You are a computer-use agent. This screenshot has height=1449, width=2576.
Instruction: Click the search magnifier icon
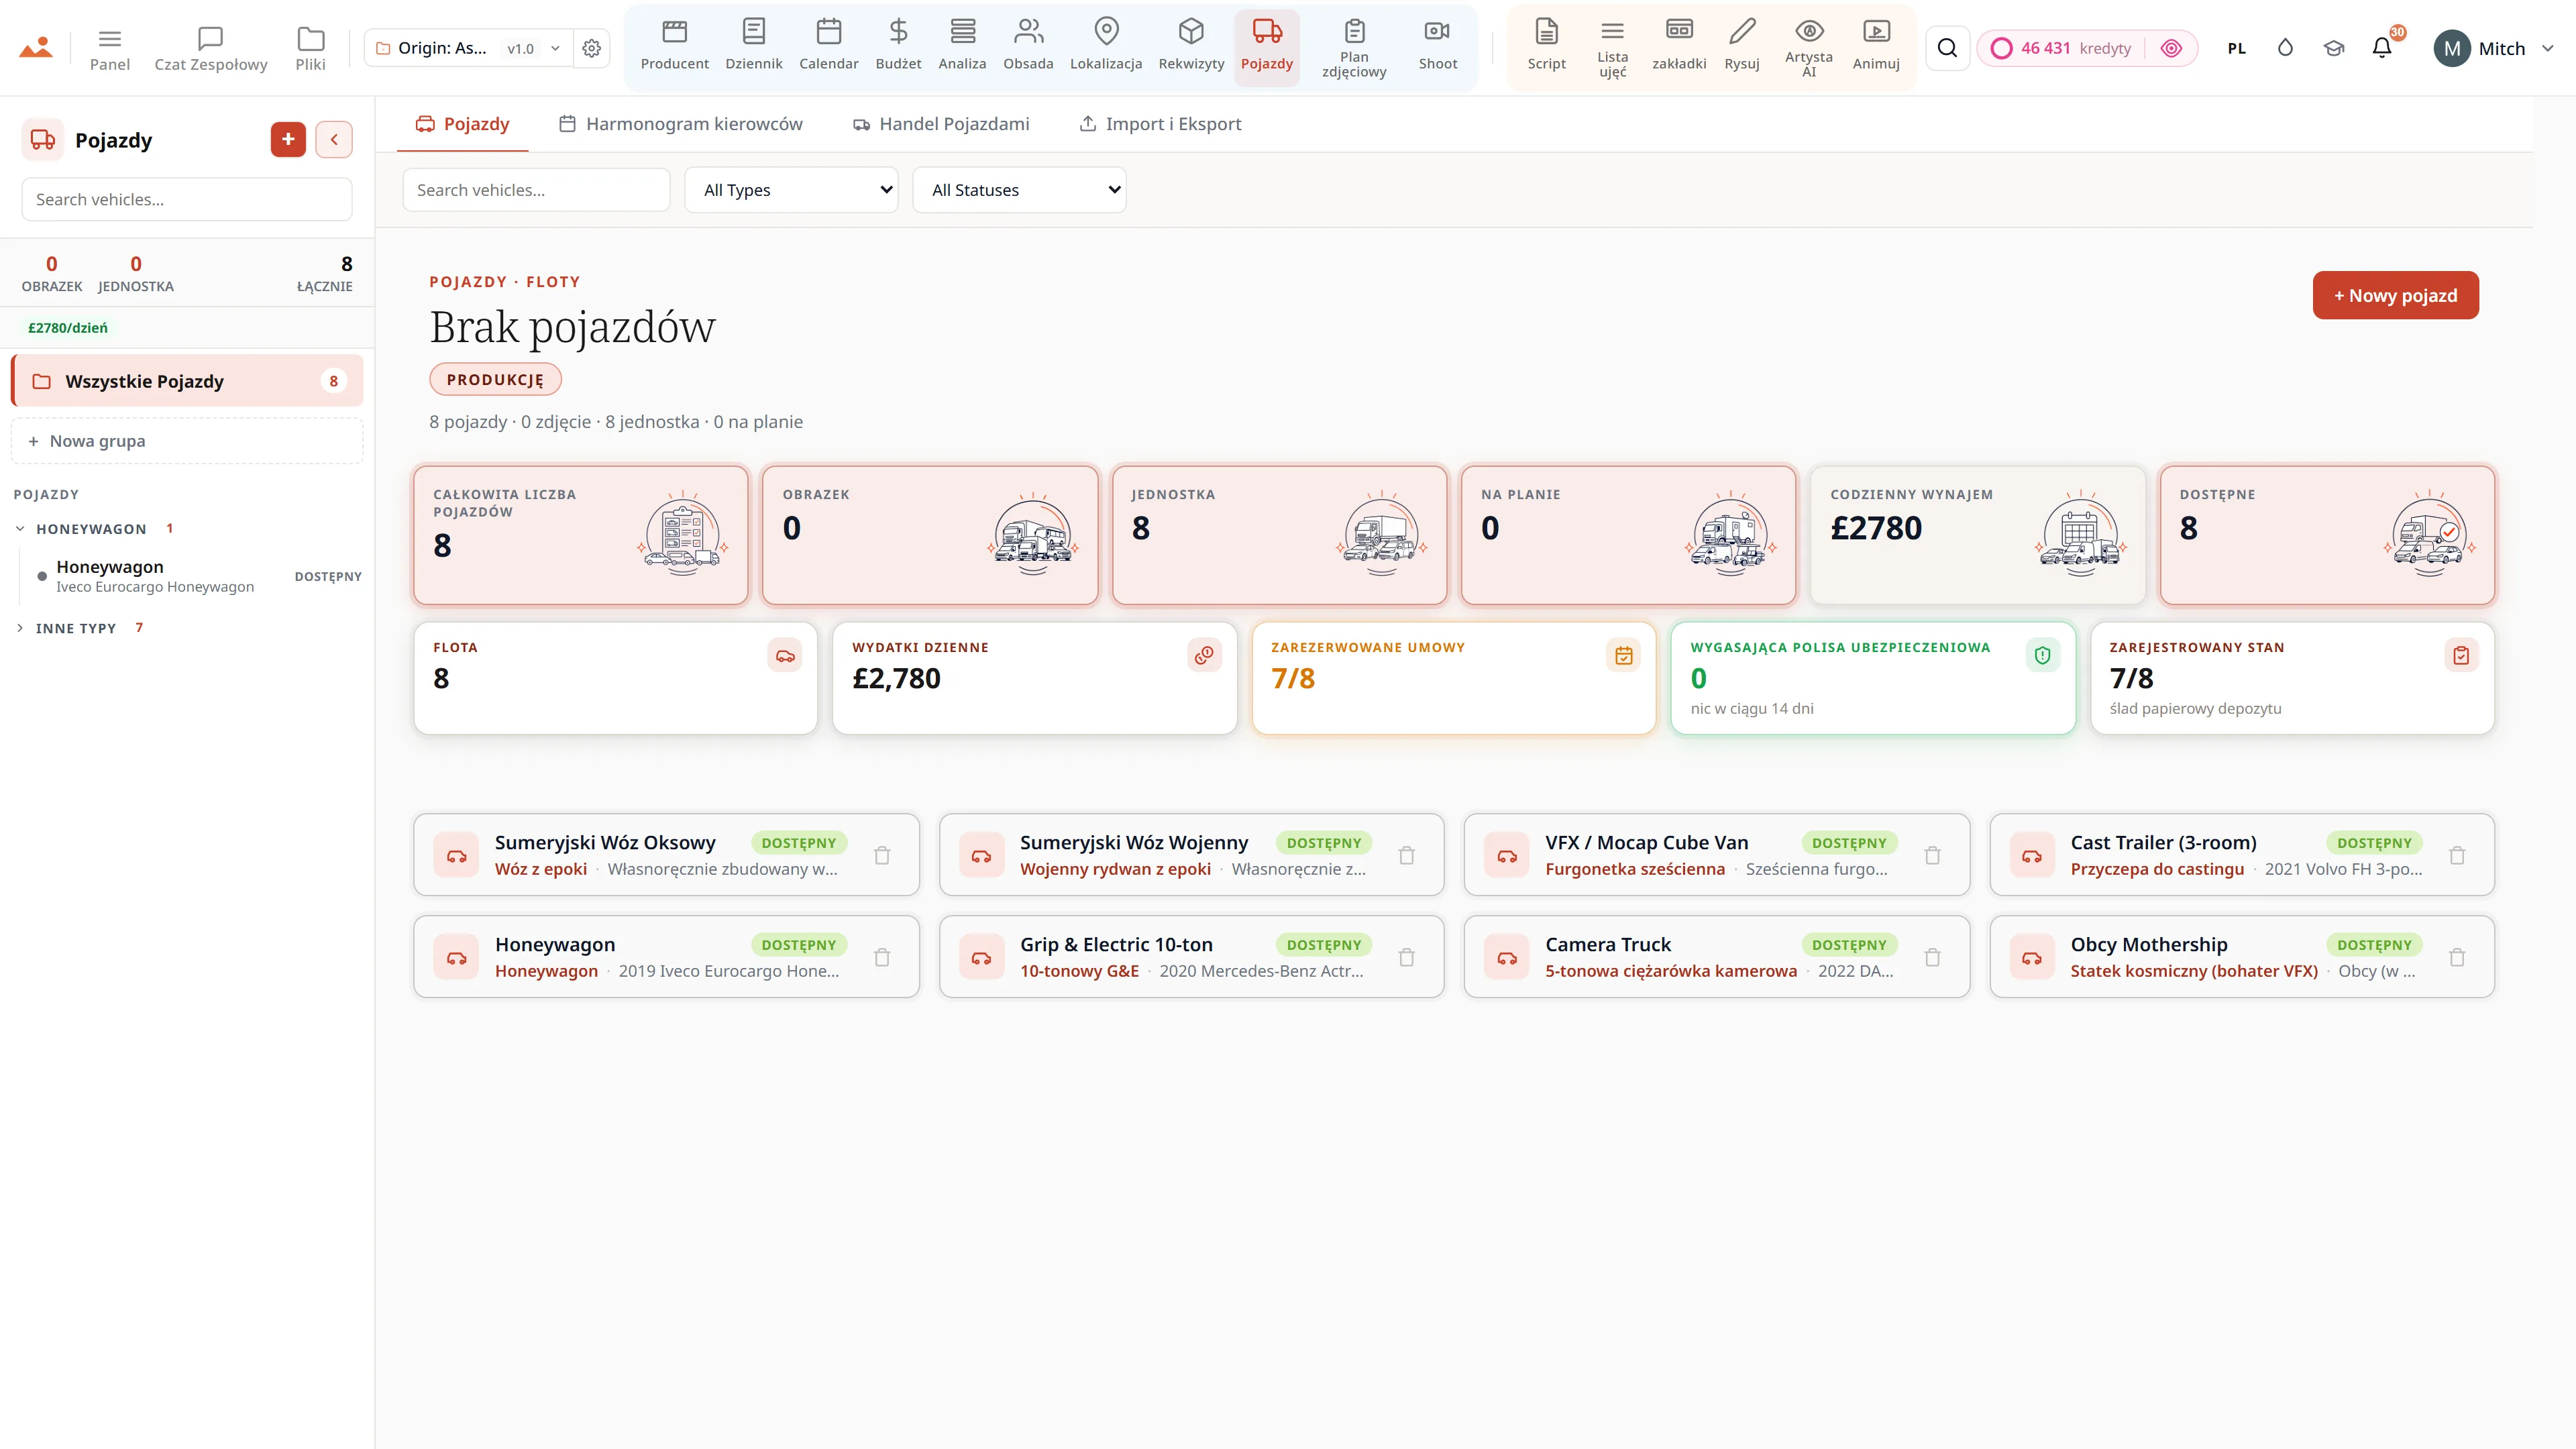coord(1947,48)
